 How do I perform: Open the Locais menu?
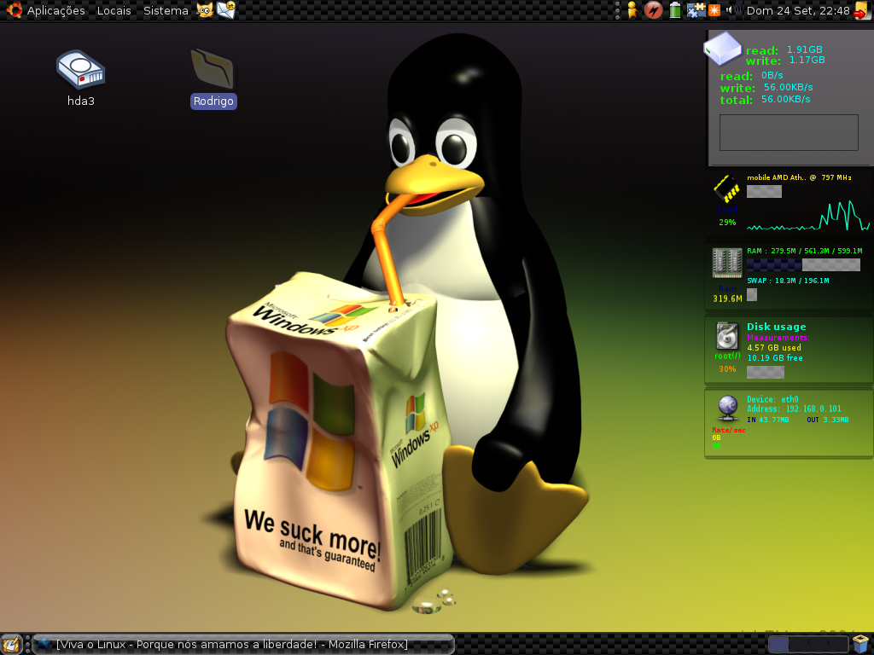114,10
